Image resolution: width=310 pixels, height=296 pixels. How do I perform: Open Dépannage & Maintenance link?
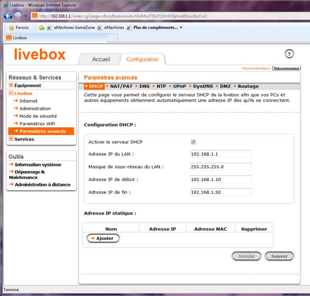pyautogui.click(x=27, y=175)
